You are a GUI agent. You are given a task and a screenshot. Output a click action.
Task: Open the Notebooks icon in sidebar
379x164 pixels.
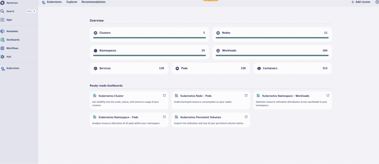pyautogui.click(x=3, y=31)
